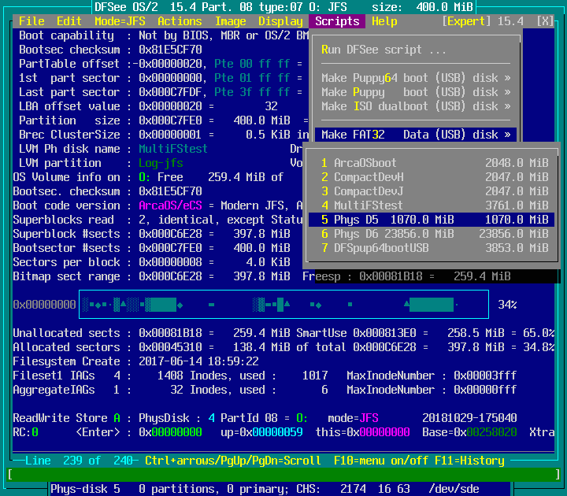Open the Mode=JFS menu
Screen dimensions: 567x496
click(x=120, y=21)
